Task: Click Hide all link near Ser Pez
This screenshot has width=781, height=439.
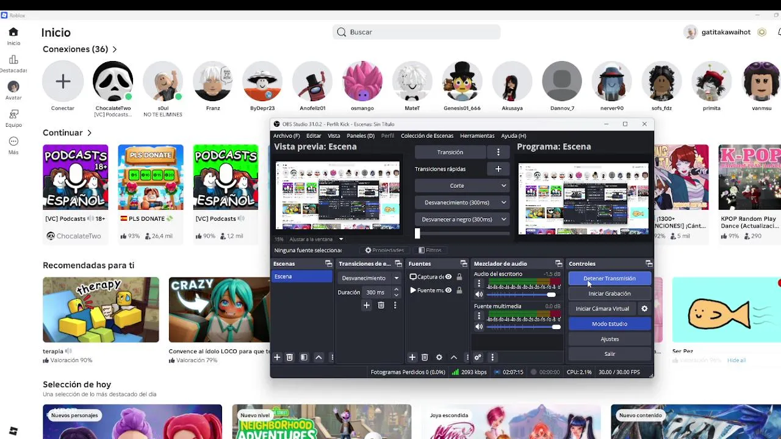Action: (736, 360)
